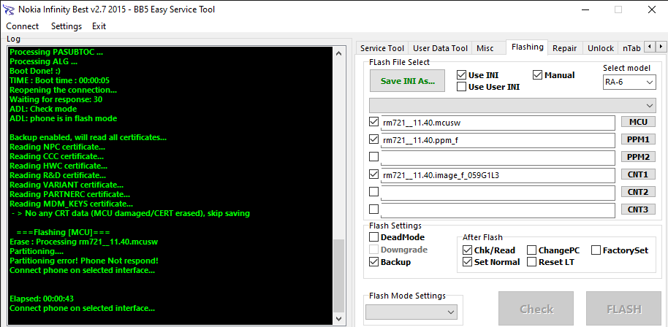Click the log scrollbar up arrow
Image resolution: width=668 pixels, height=327 pixels.
pyautogui.click(x=339, y=53)
